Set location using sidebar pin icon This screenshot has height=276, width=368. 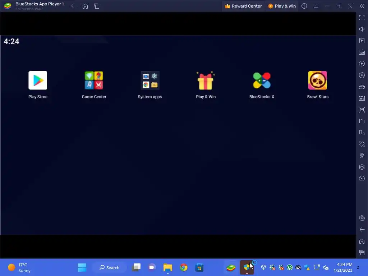[362, 156]
